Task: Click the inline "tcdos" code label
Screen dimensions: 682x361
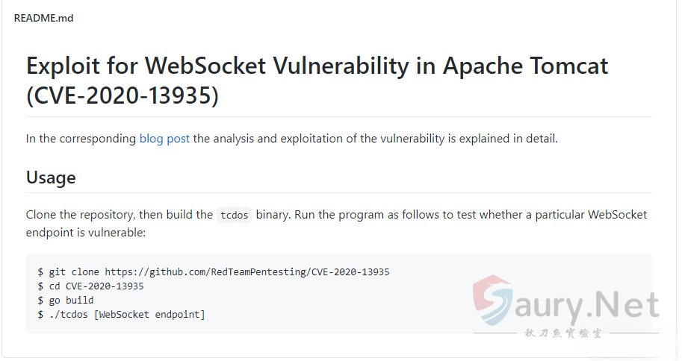Action: coord(234,216)
